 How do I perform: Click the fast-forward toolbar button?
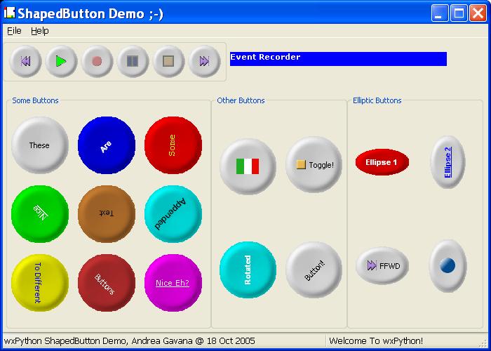[x=204, y=62]
